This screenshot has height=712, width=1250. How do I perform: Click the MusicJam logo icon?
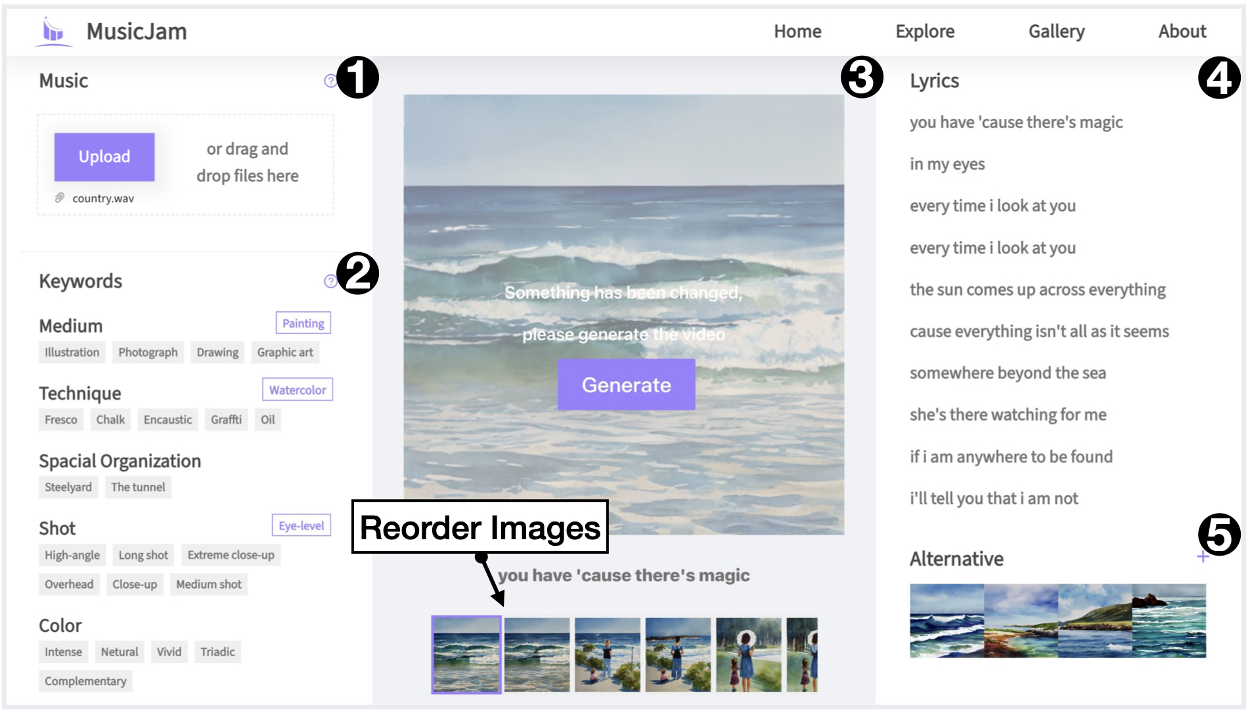pos(53,32)
